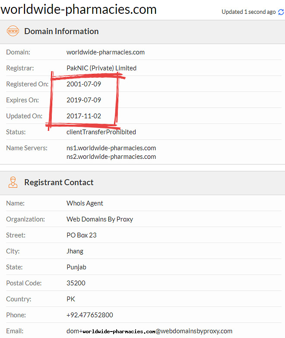Screen dimensions: 285x338
Task: Click the Registrant Contact heading
Action: (x=59, y=182)
